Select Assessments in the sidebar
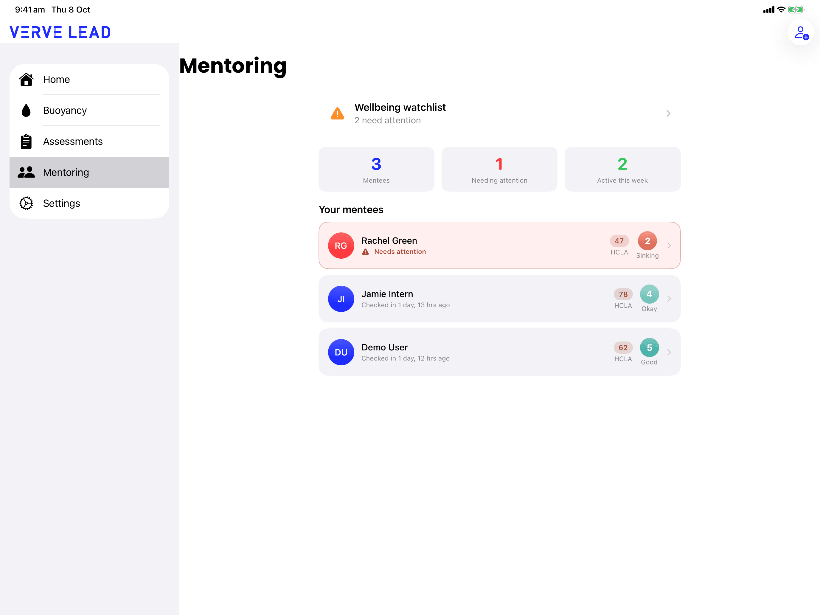Image resolution: width=820 pixels, height=615 pixels. point(89,141)
